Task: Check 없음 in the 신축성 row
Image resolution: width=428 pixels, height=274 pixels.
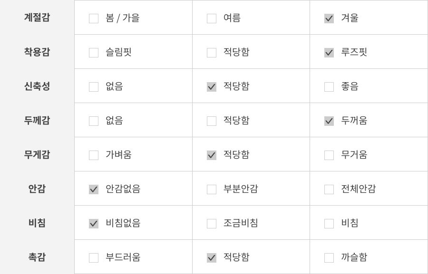Action: click(94, 87)
